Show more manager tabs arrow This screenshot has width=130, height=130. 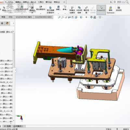tap(13, 23)
